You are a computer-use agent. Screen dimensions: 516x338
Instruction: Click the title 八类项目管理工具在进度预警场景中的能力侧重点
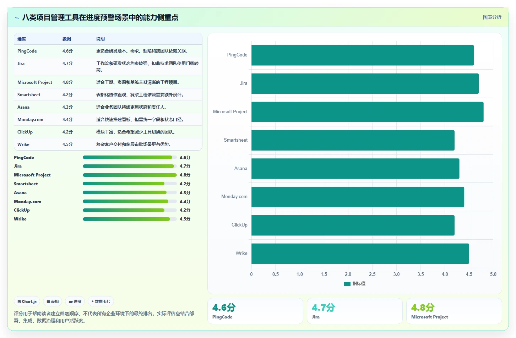tap(100, 17)
